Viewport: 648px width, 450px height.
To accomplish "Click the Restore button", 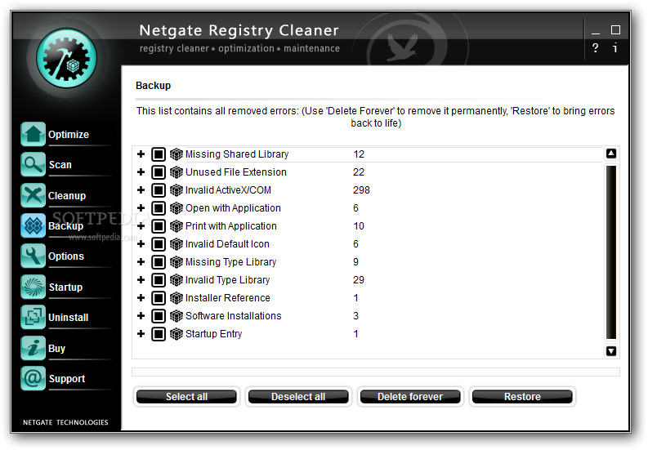I will click(522, 397).
